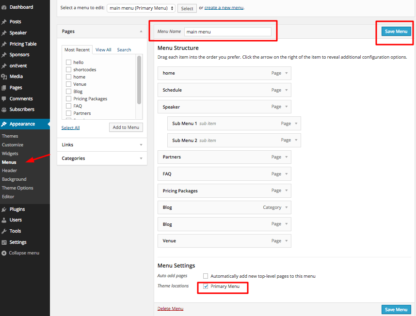Click the Menu Name text field
The width and height of the screenshot is (416, 316).
227,32
